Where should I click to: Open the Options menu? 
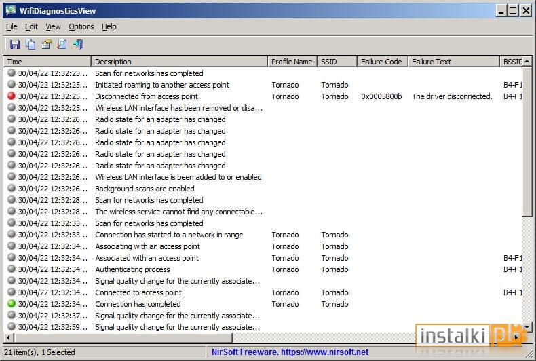tap(81, 26)
